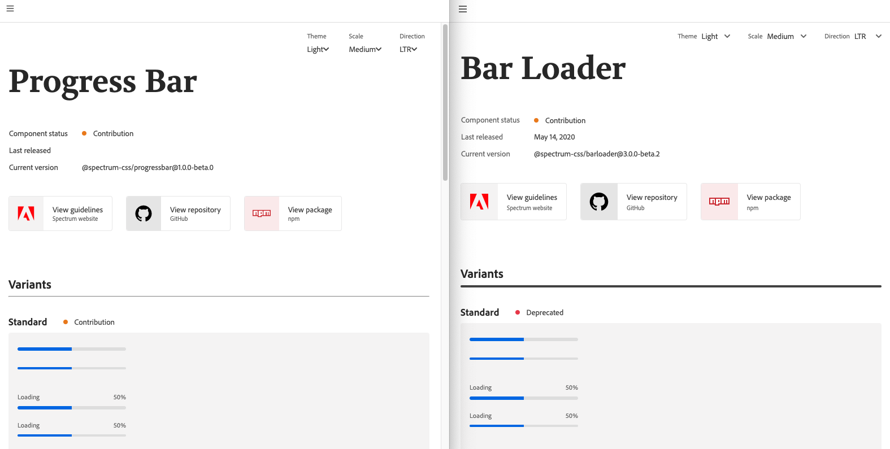Click May 14, 2020 release date
The image size is (890, 449).
click(554, 137)
